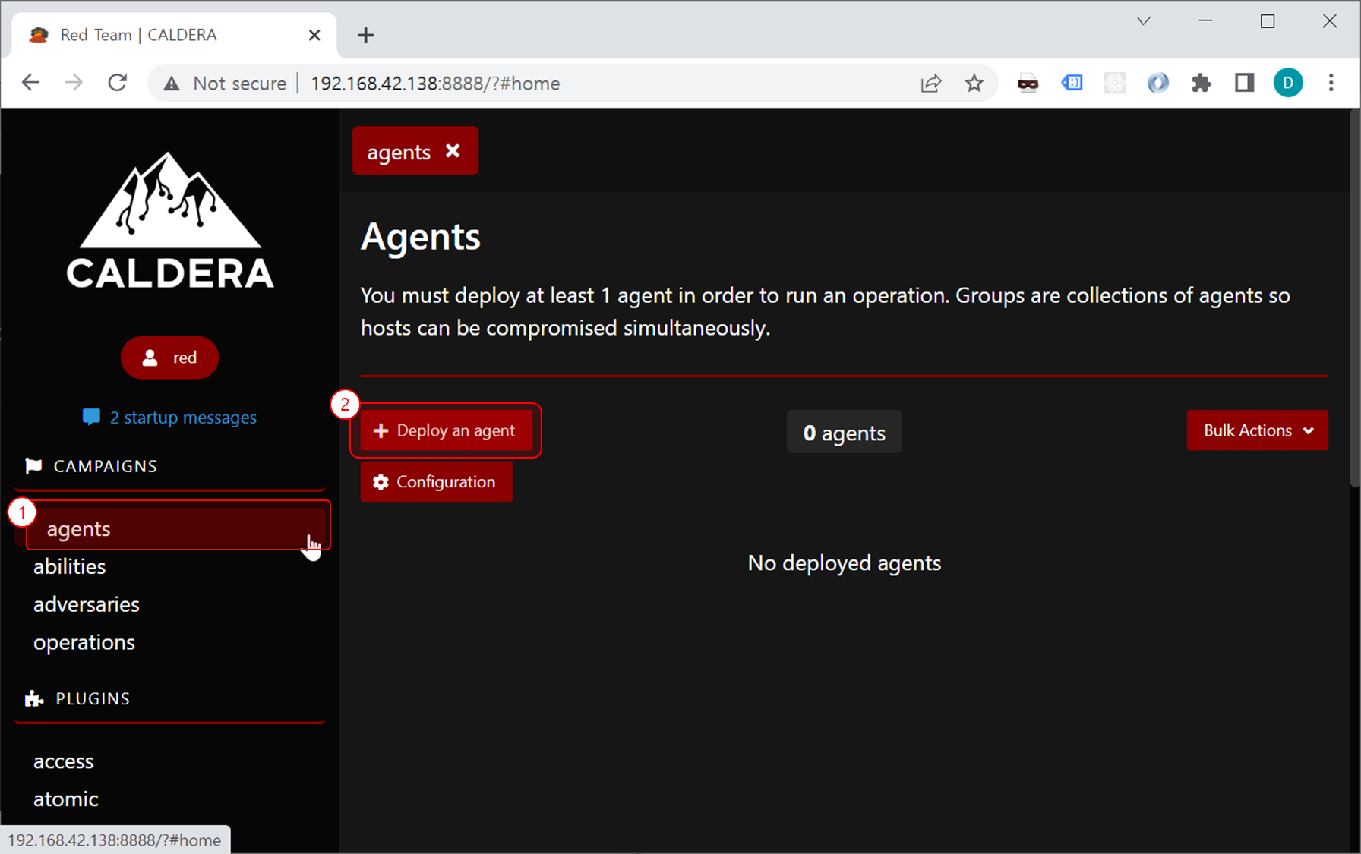Expand the Bulk Actions dropdown

(1257, 430)
